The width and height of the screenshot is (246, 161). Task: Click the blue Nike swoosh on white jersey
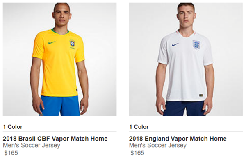[x=175, y=44]
